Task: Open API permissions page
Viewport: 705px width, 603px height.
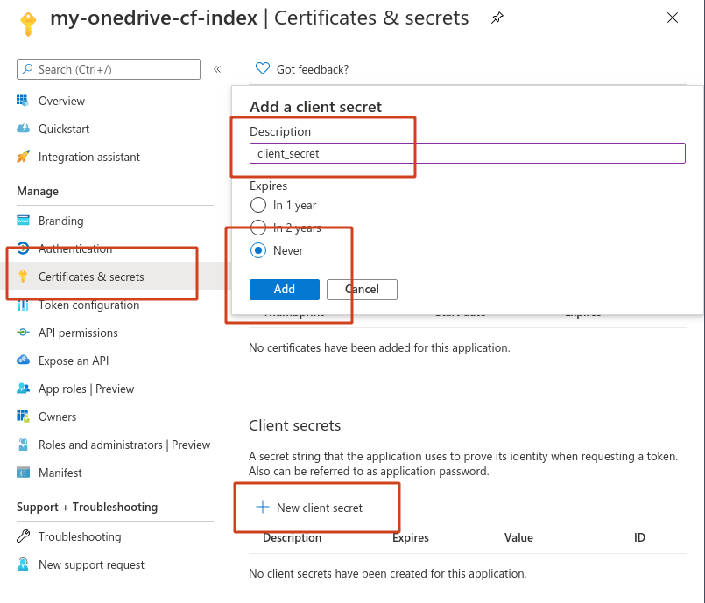Action: pos(78,333)
